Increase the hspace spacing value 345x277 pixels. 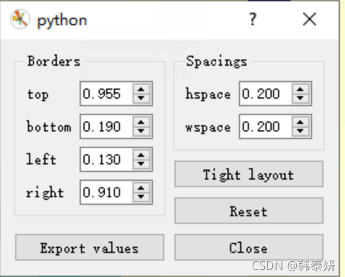300,89
